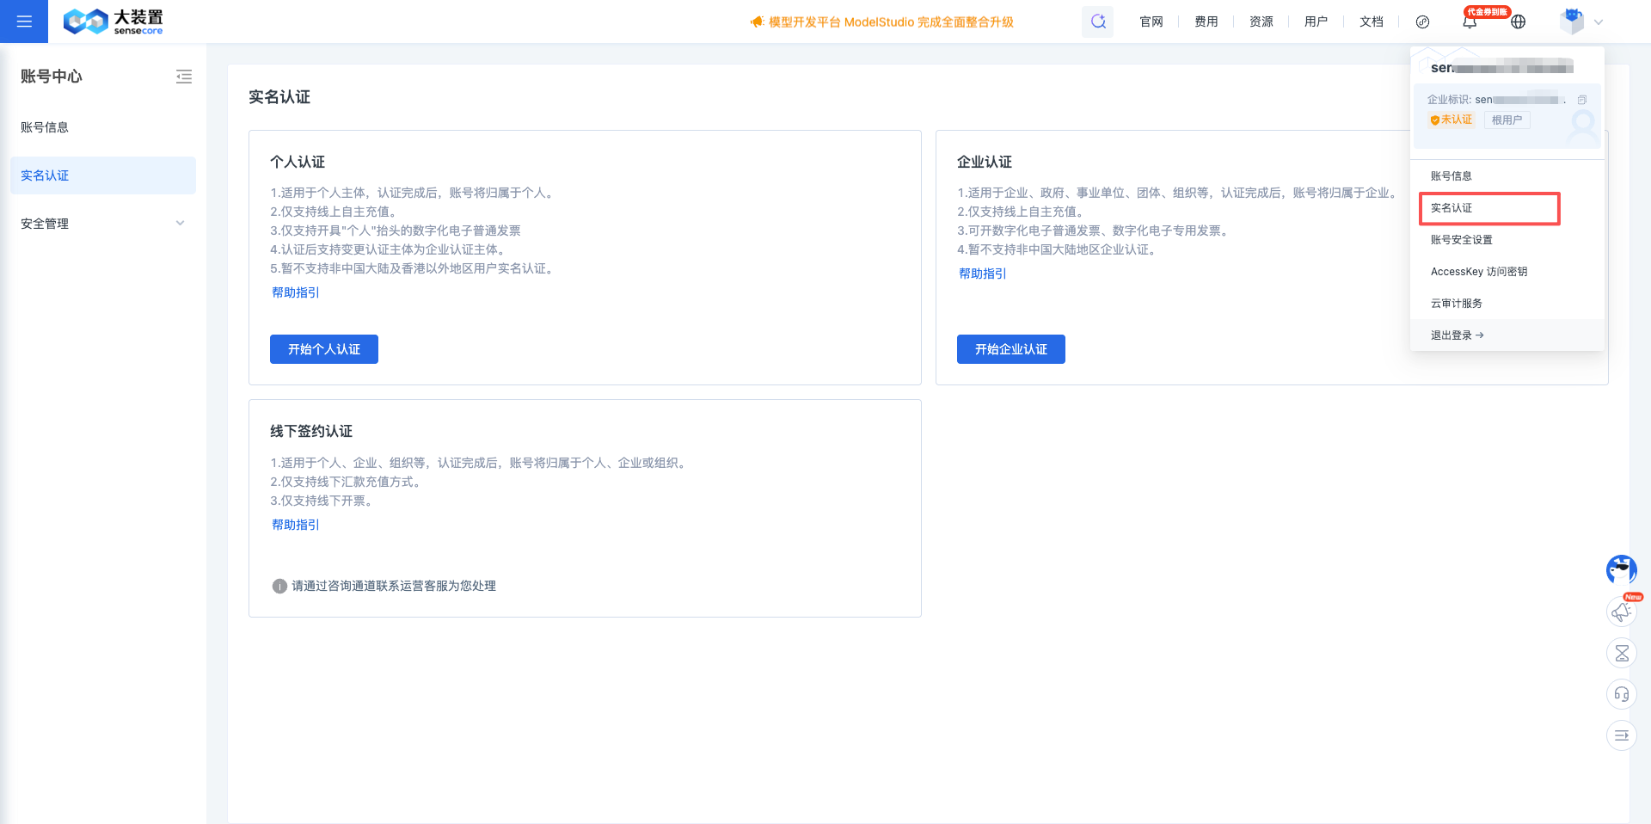The width and height of the screenshot is (1651, 824).
Task: Click the 开始个人认证 button
Action: [323, 349]
